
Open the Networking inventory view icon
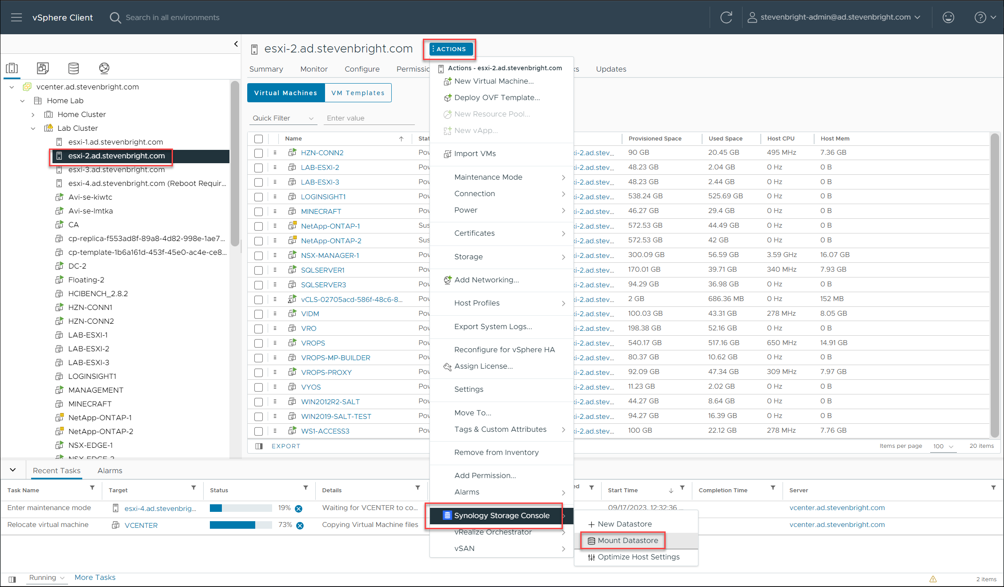coord(104,68)
